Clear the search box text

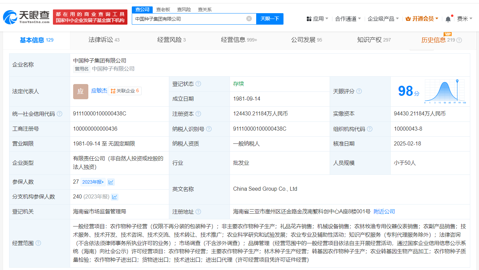(249, 19)
